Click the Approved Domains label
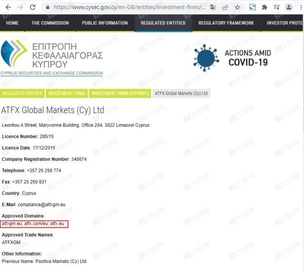This screenshot has width=304, height=272. pos(23,216)
